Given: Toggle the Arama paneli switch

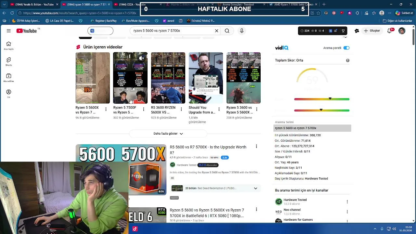Looking at the screenshot, I should pyautogui.click(x=346, y=48).
